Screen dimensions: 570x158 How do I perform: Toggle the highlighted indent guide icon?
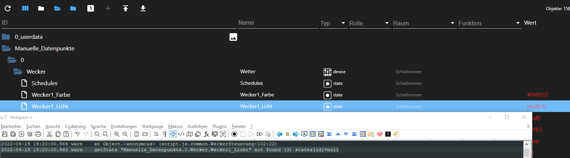(x=173, y=134)
